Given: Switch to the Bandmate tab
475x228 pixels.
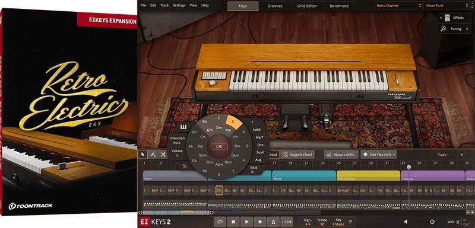Looking at the screenshot, I should pos(339,6).
